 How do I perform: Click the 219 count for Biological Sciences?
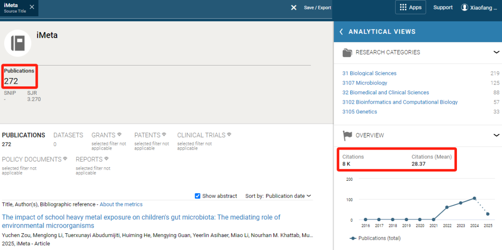[x=495, y=73]
